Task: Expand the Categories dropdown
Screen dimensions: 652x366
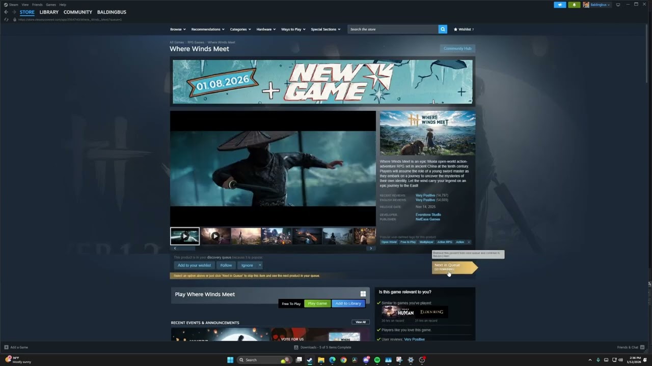Action: (x=240, y=29)
